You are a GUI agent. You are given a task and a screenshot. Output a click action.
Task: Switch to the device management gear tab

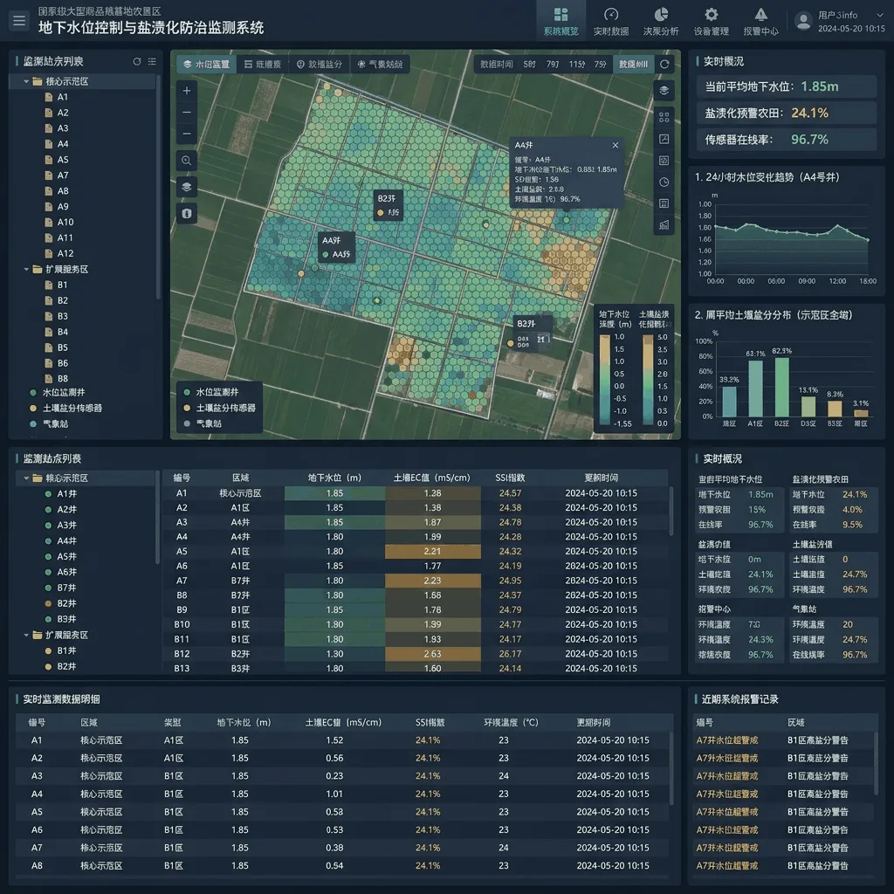(711, 21)
